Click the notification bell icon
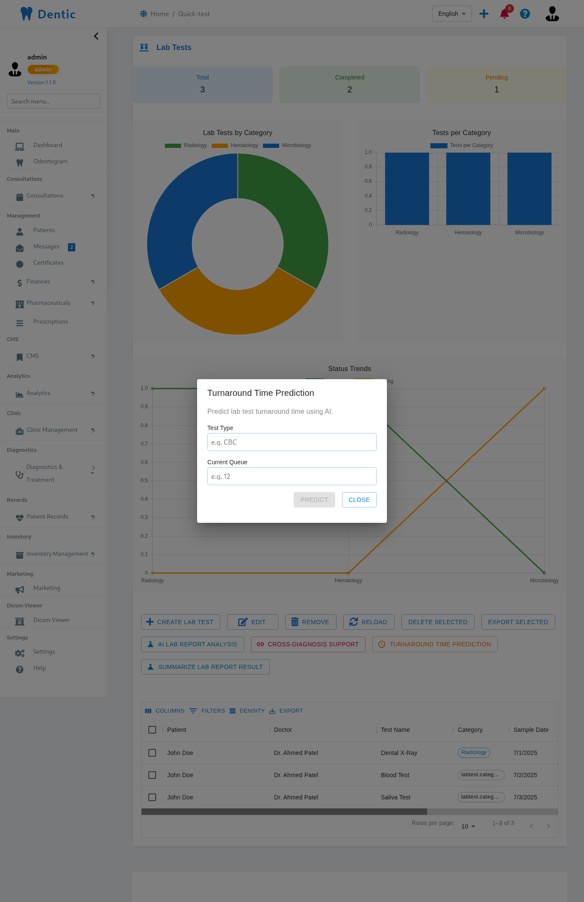584x902 pixels. tap(504, 14)
